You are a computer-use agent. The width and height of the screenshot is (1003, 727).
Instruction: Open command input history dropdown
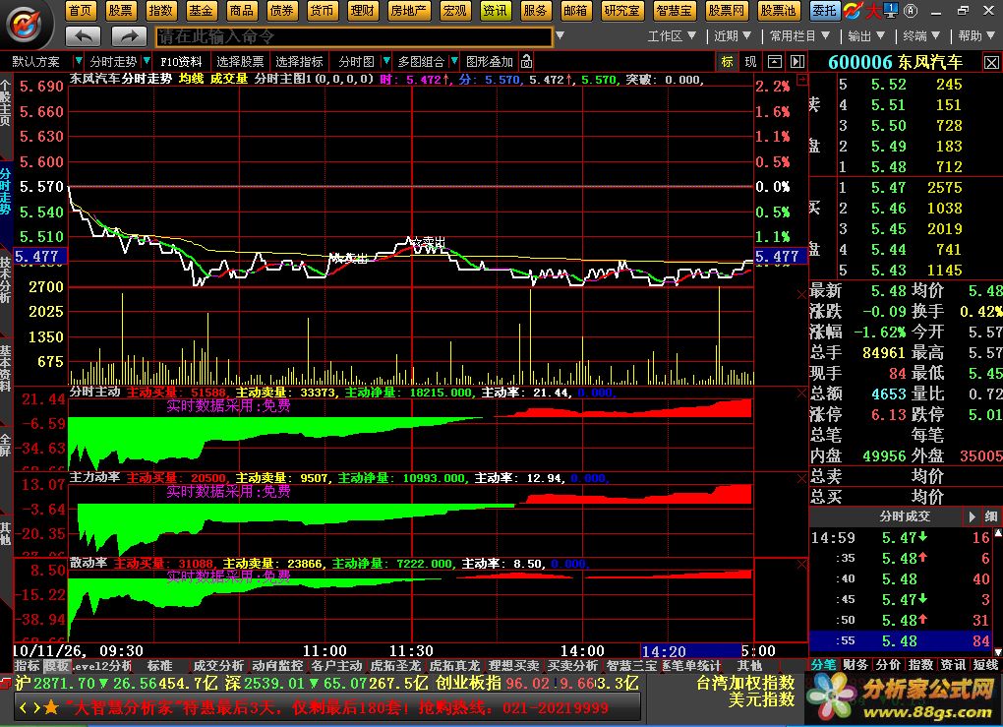click(560, 35)
